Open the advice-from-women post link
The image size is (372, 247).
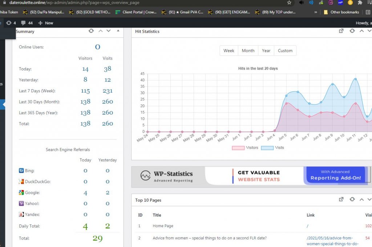point(332,241)
